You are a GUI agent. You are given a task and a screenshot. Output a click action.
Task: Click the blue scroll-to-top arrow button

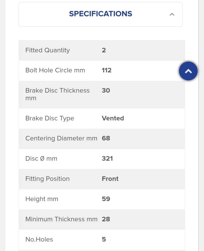pos(188,71)
